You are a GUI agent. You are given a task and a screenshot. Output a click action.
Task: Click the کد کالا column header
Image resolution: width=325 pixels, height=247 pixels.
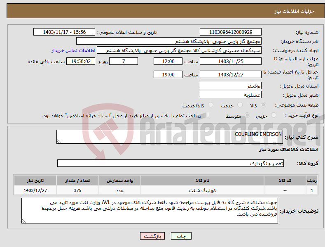285,180
